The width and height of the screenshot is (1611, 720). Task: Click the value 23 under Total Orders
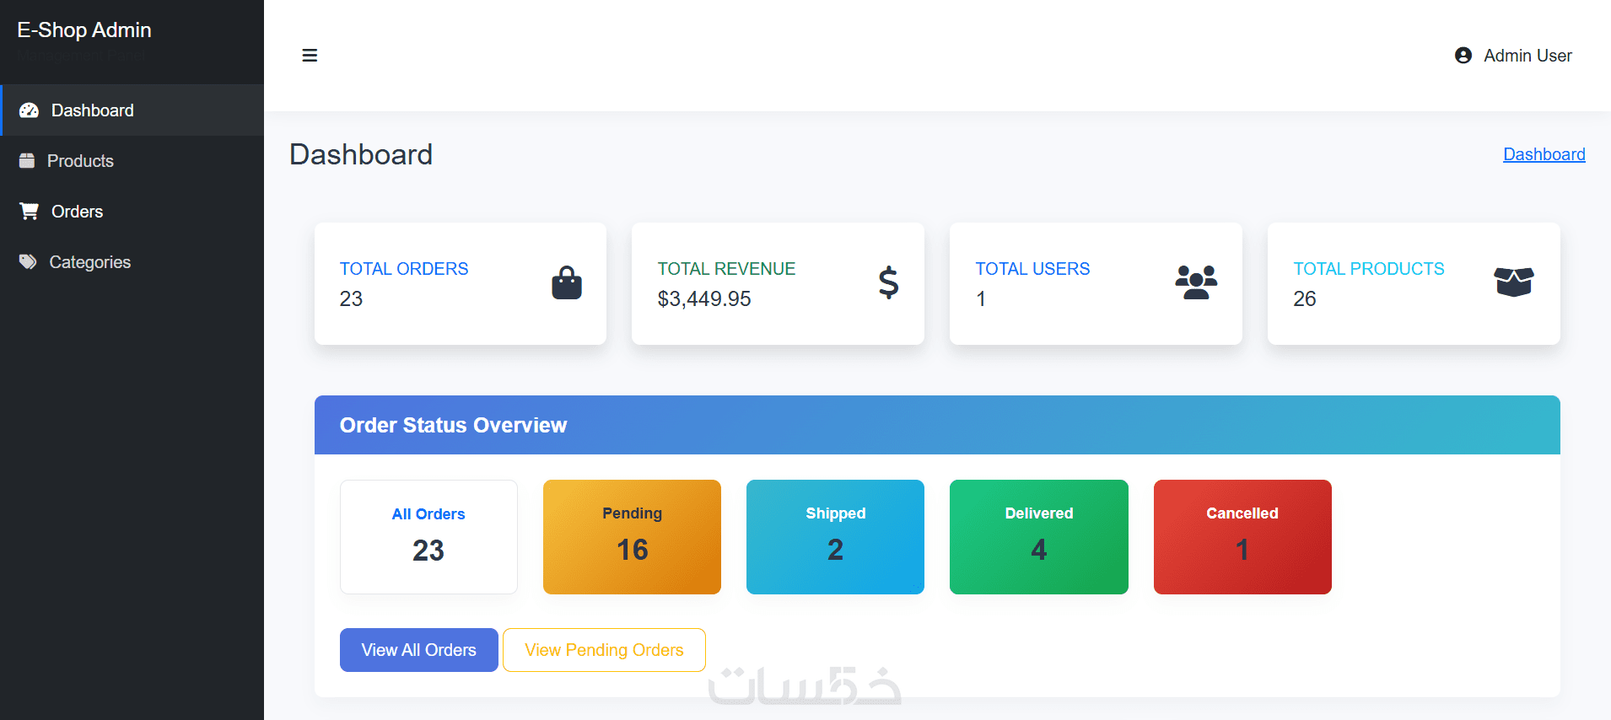[351, 299]
